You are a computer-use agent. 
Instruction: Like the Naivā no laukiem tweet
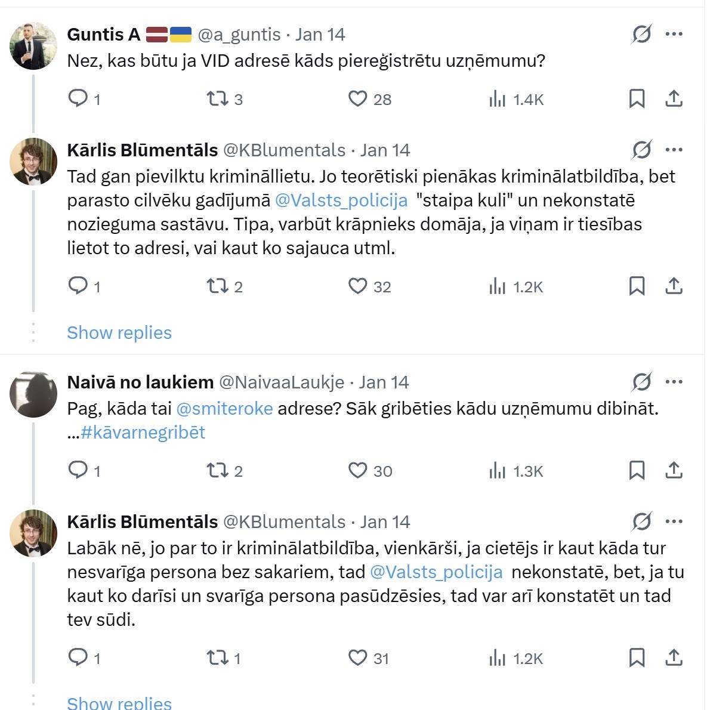(x=357, y=471)
